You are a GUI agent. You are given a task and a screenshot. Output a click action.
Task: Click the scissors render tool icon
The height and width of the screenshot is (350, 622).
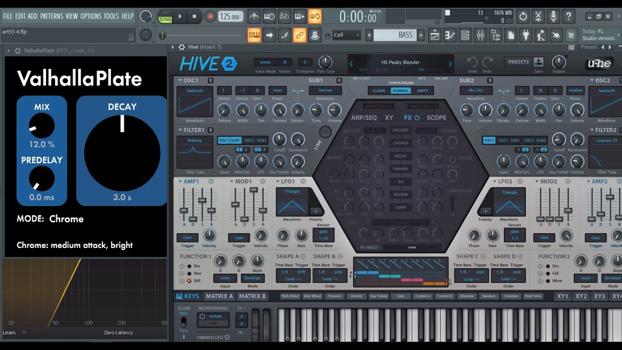coord(538,16)
